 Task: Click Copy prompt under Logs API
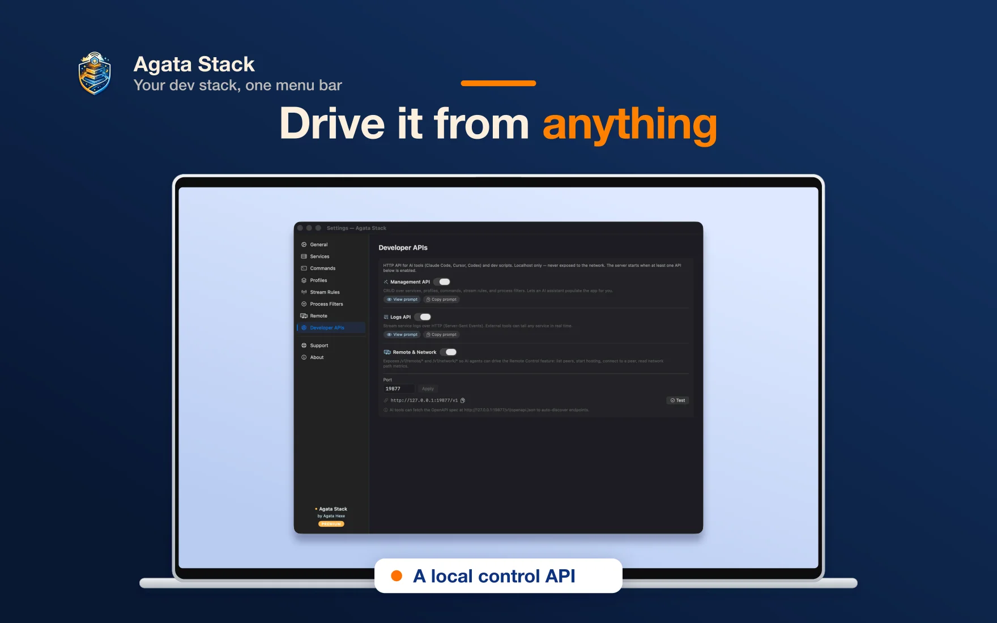[441, 335]
